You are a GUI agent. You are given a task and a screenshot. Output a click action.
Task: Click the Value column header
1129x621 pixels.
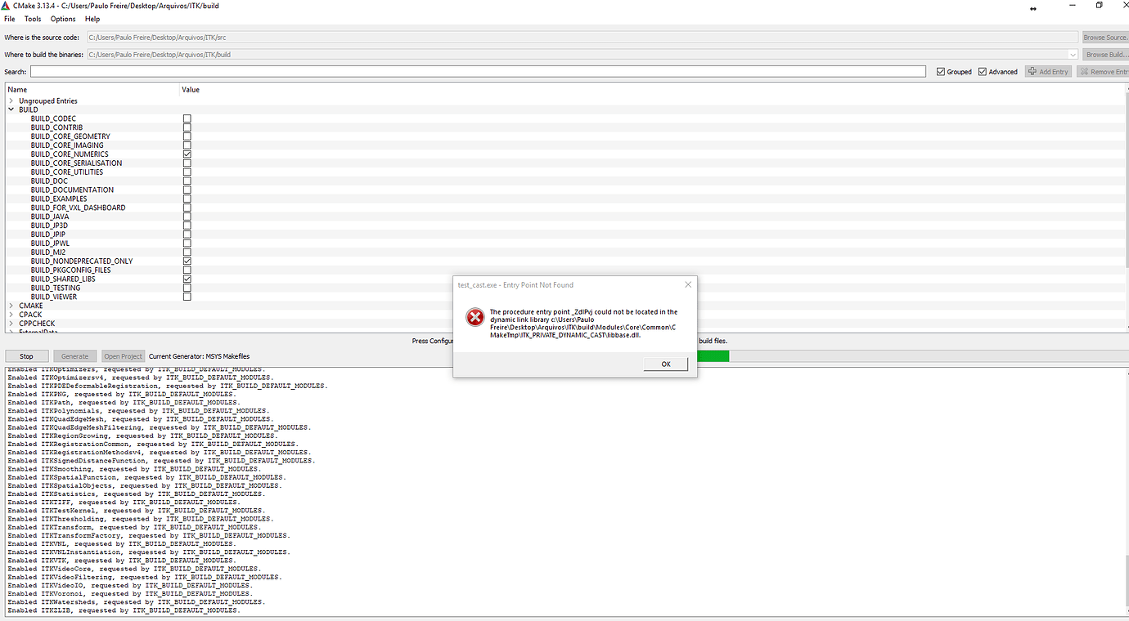coord(191,90)
